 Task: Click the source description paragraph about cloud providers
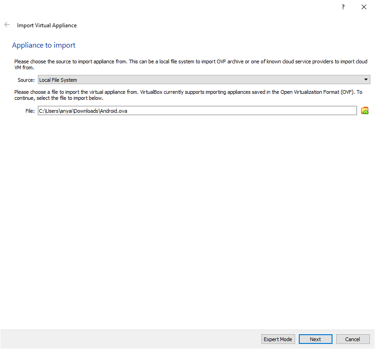[x=191, y=64]
